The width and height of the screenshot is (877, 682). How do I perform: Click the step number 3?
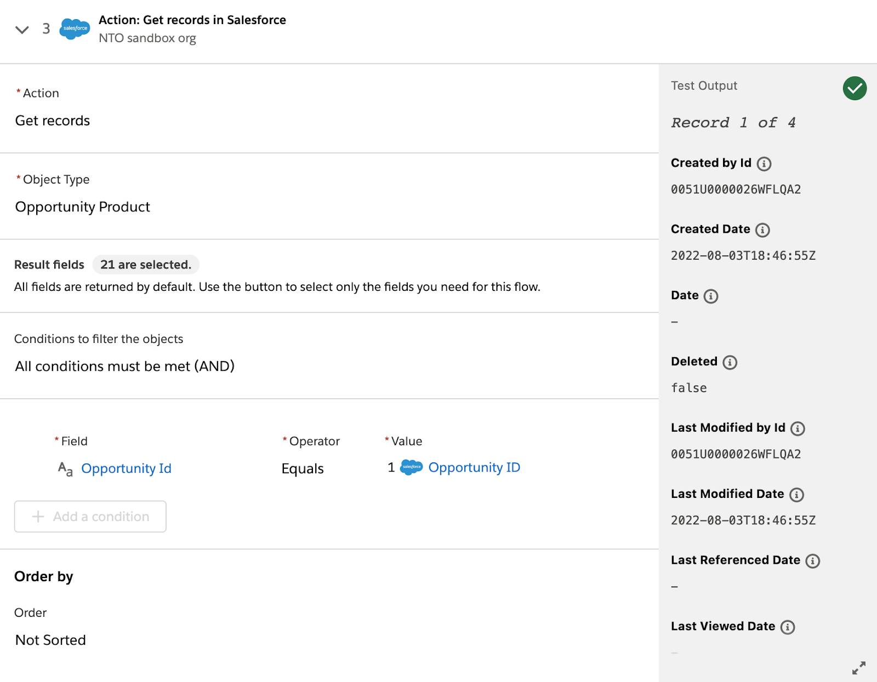(46, 28)
